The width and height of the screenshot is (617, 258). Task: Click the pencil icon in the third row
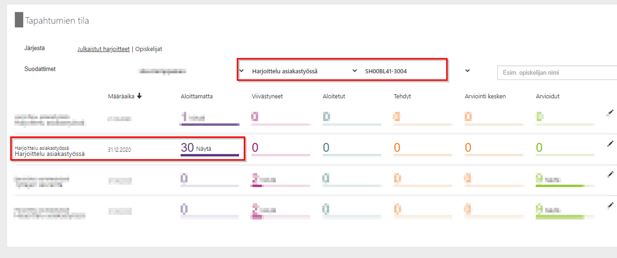click(610, 175)
